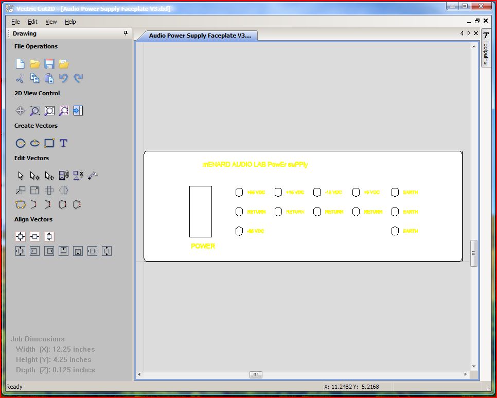This screenshot has height=398, width=497.
Task: Center selection vertically in material
Action: pyautogui.click(x=49, y=236)
